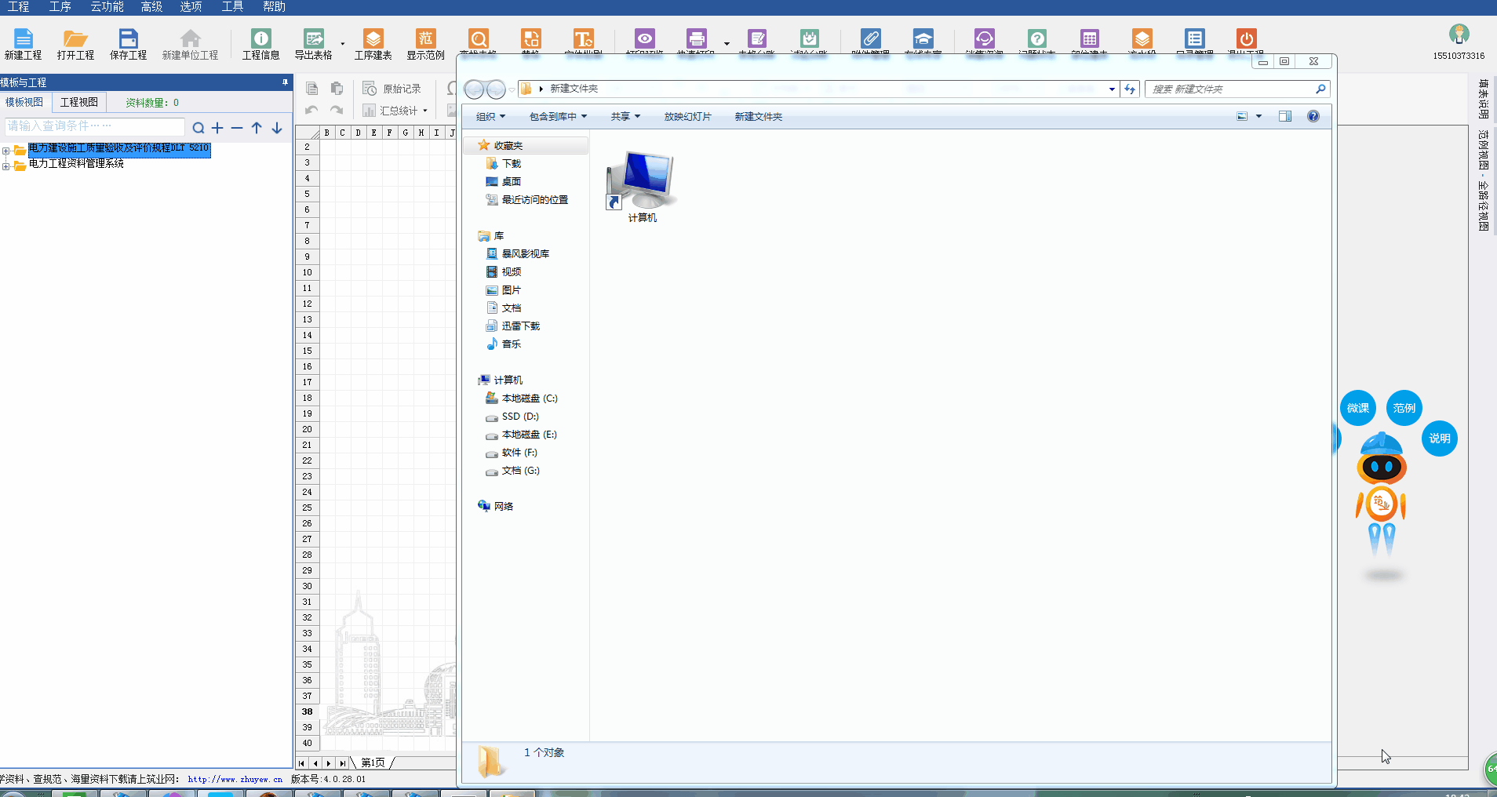Open a project with 打开工程

tap(75, 39)
